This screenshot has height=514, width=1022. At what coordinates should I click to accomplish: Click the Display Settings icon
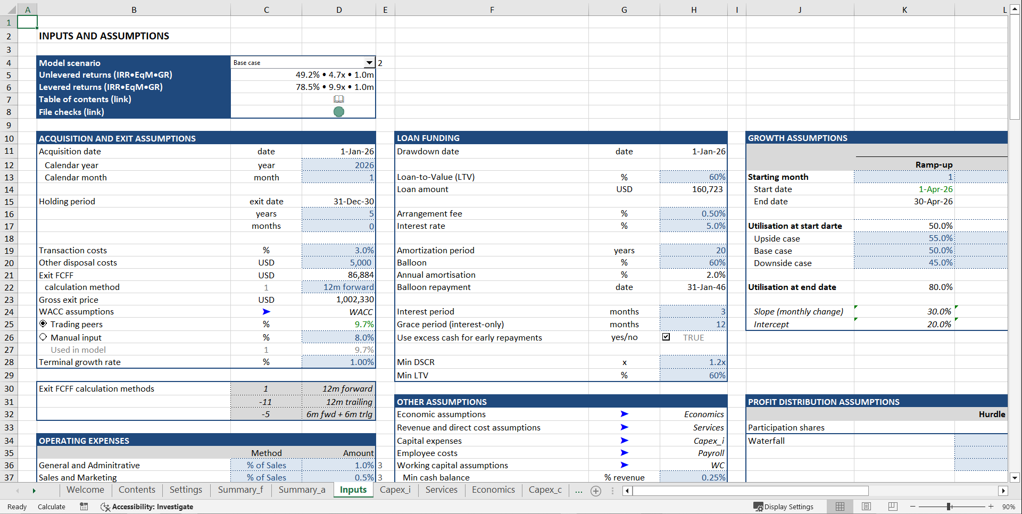point(758,506)
